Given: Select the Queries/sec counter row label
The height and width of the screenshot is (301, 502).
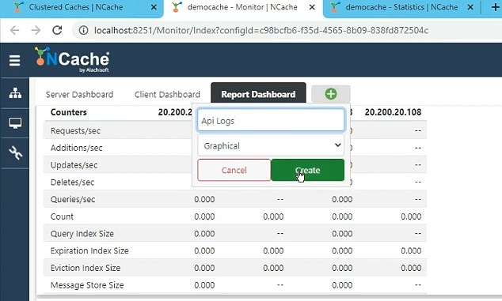Looking at the screenshot, I should coord(73,199).
